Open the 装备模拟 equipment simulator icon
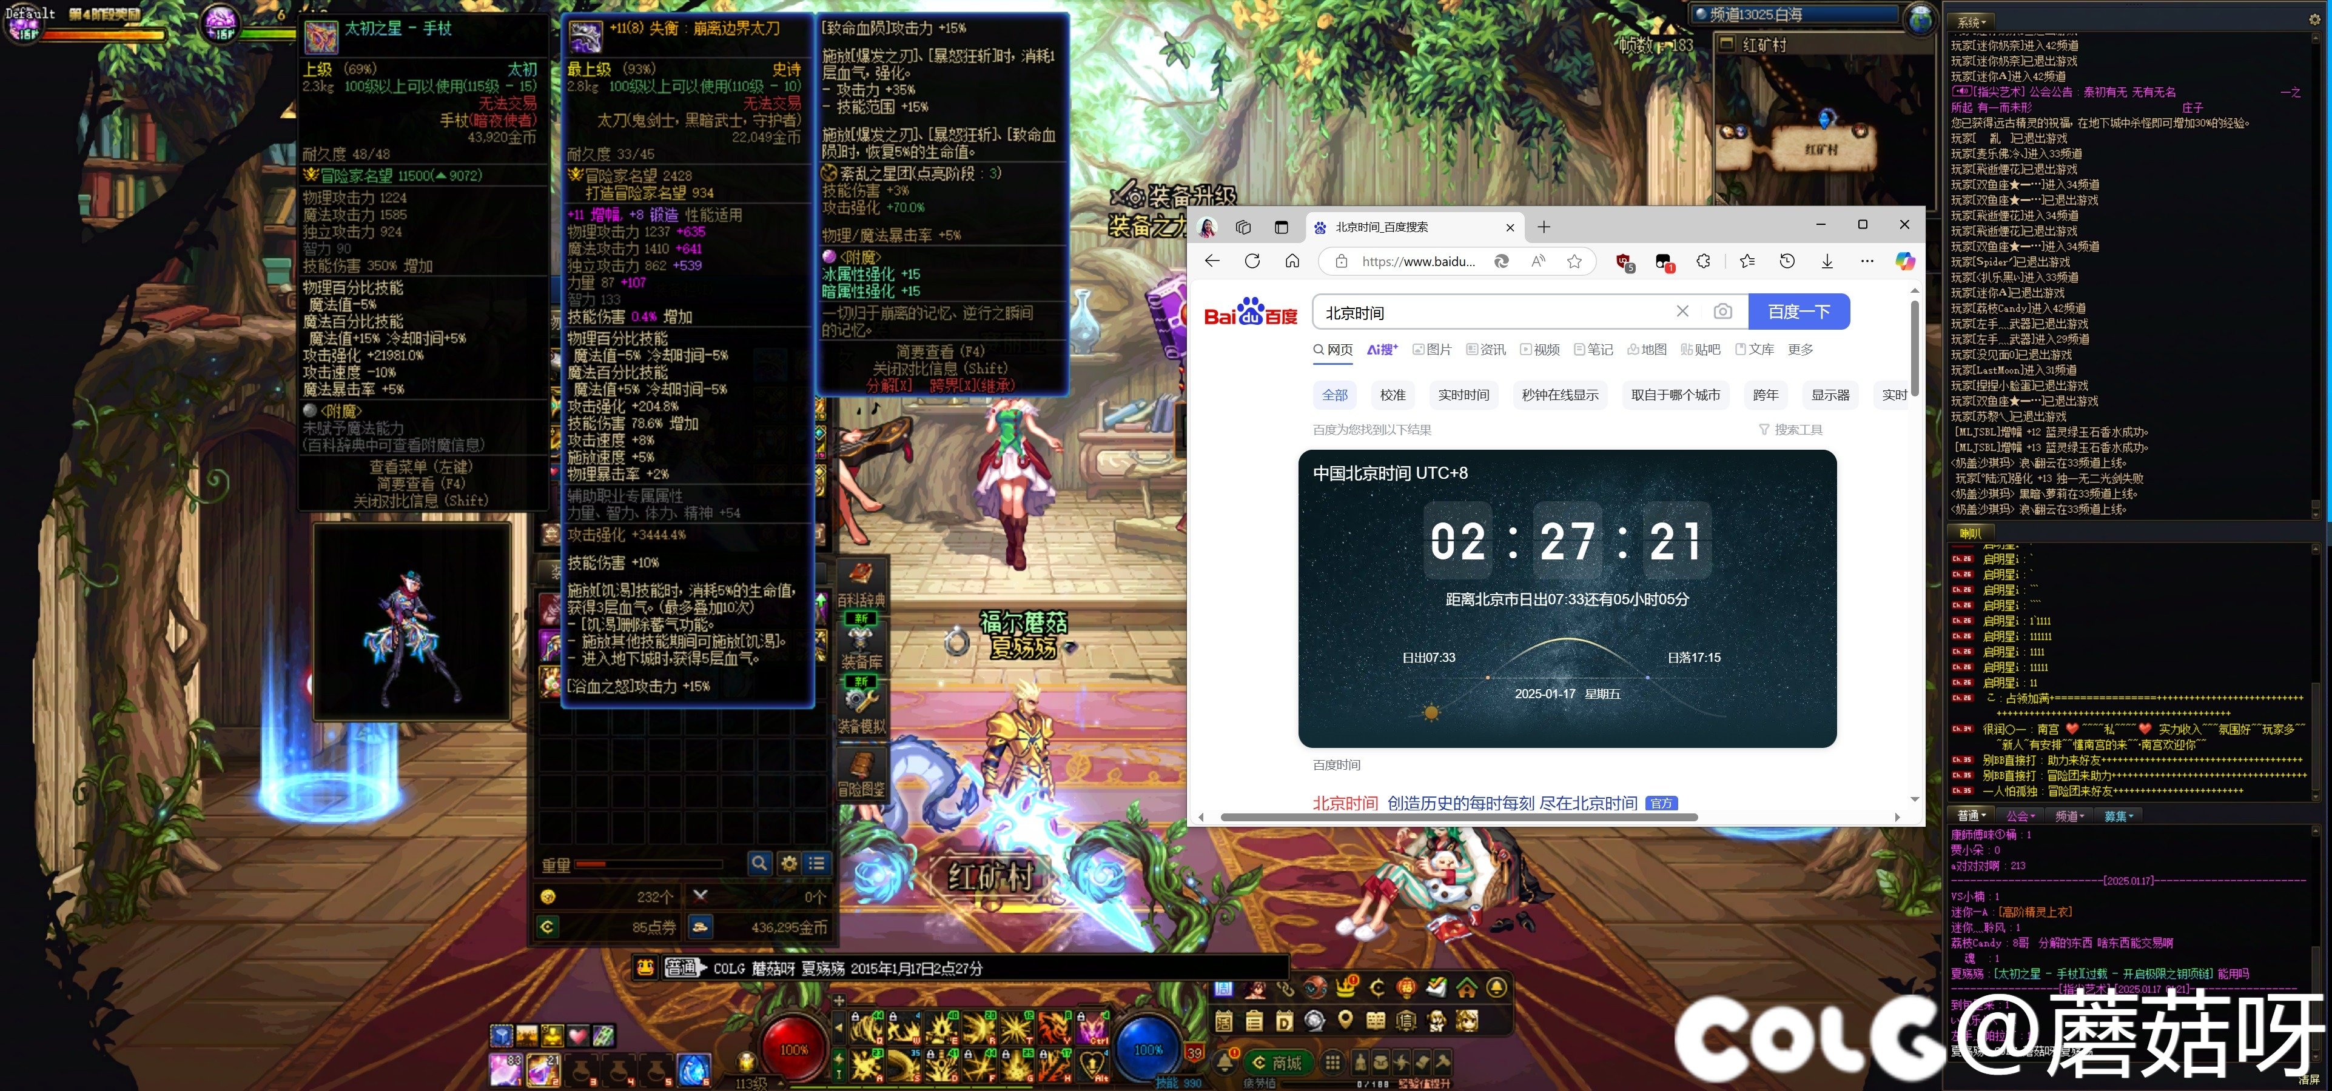 (x=861, y=709)
